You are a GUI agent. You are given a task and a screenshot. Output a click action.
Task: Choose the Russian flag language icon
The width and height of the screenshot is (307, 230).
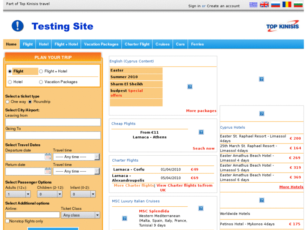point(275,5)
